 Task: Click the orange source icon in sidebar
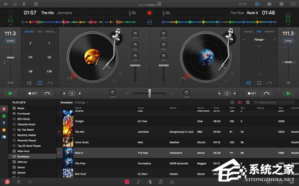pyautogui.click(x=4, y=130)
